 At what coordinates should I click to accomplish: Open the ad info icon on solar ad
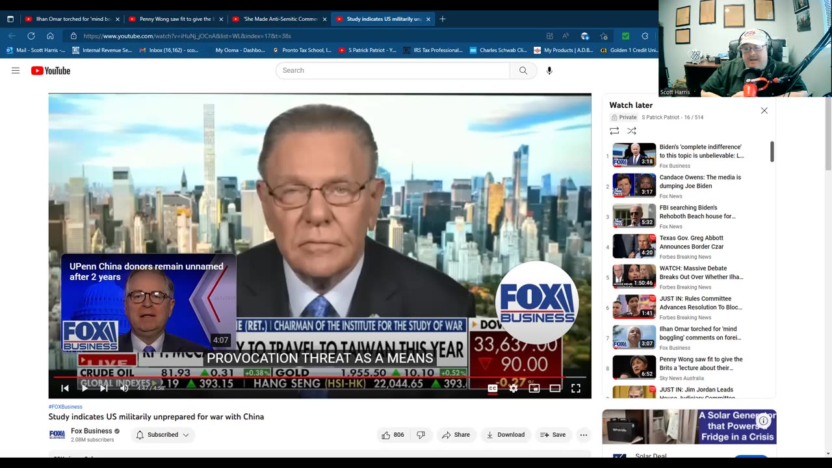click(764, 421)
